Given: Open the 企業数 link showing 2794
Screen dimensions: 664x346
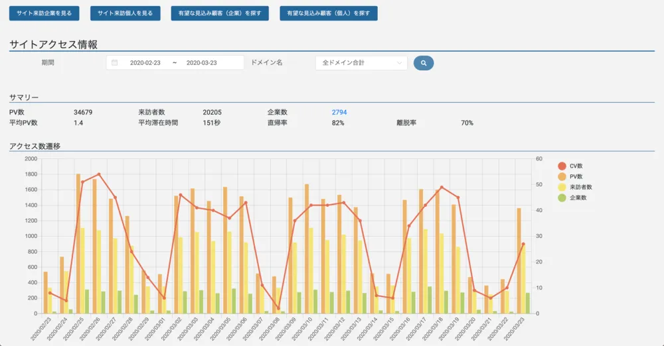Looking at the screenshot, I should 339,112.
